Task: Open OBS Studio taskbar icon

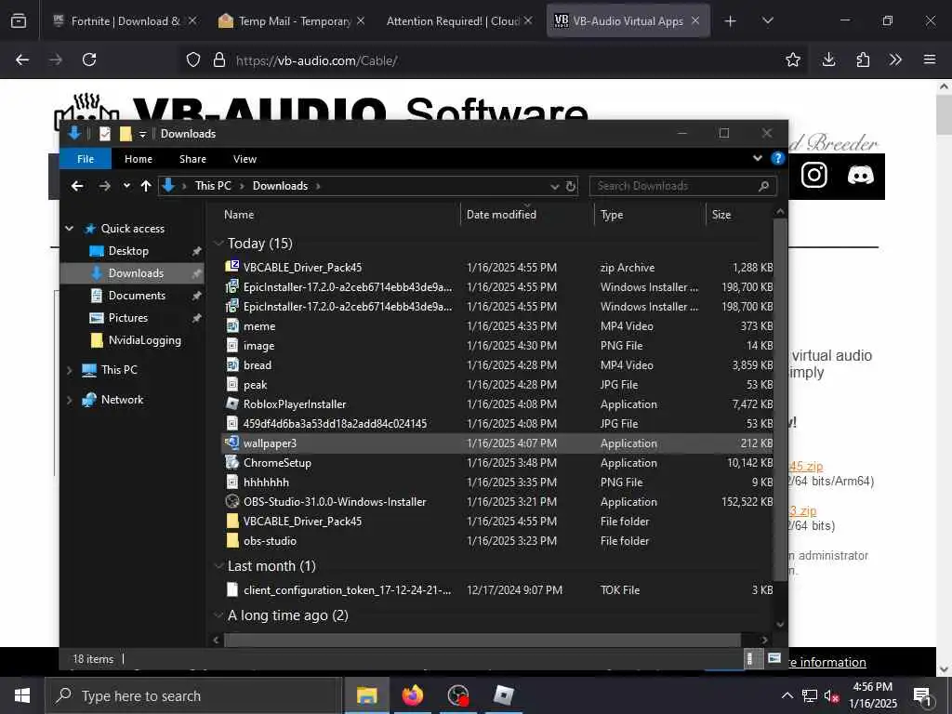Action: [457, 695]
